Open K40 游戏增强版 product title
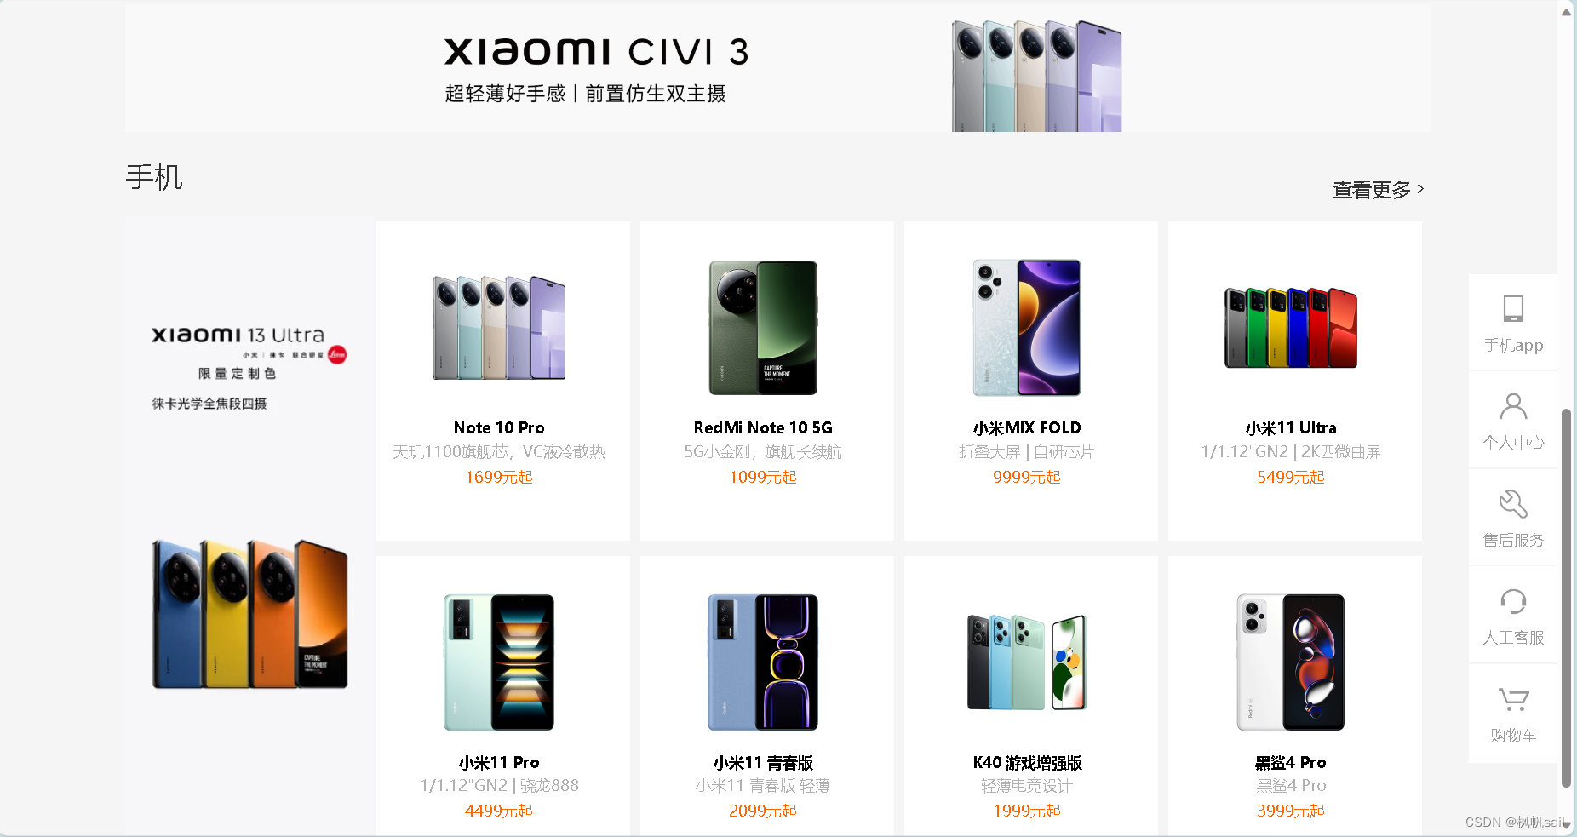 point(1027,762)
